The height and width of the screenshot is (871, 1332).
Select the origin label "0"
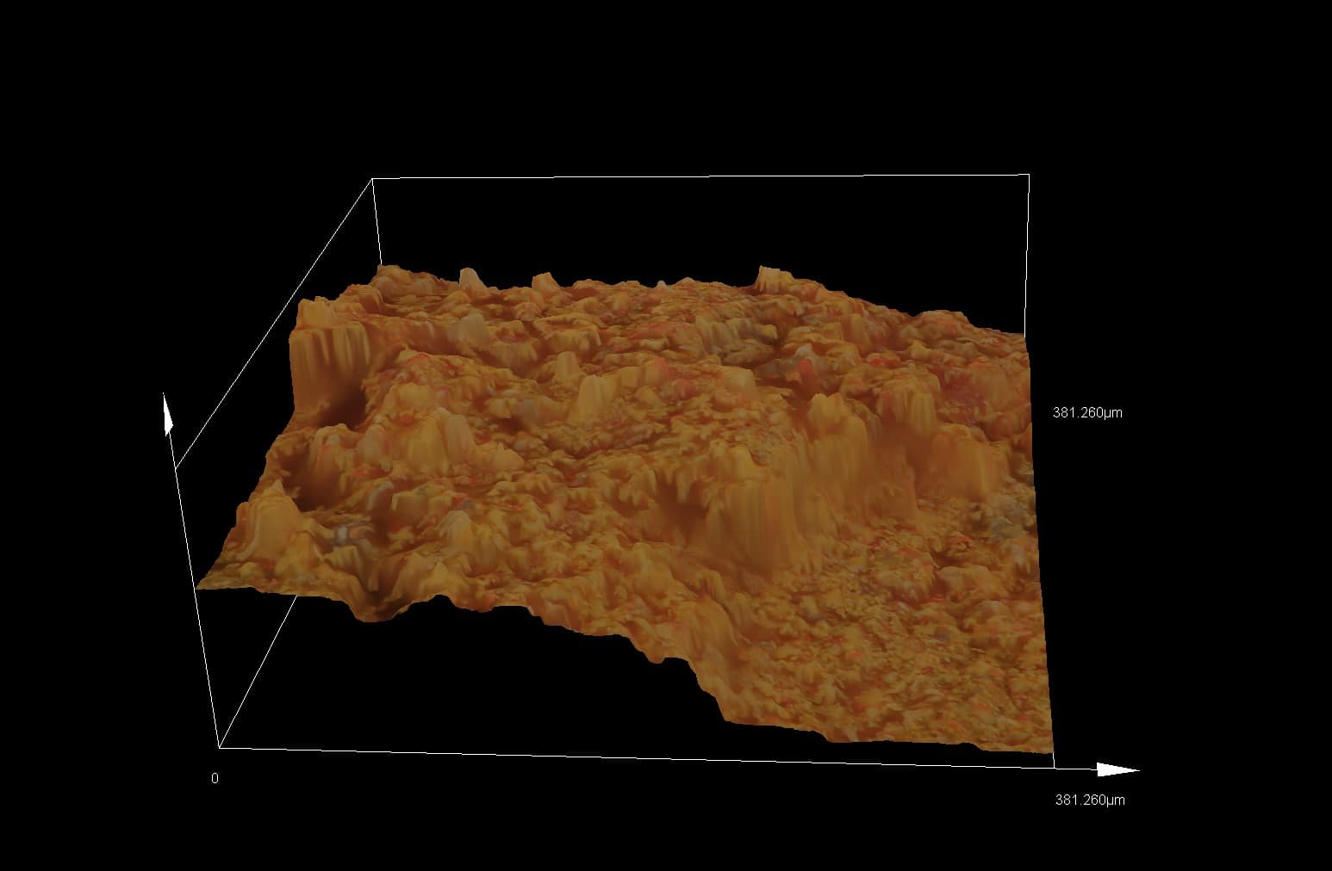click(215, 779)
